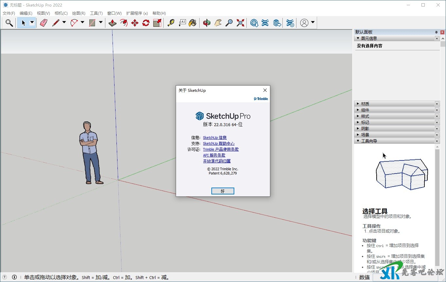Toggle the pin on the 默认面板 tray
This screenshot has width=446, height=282.
coord(436,32)
